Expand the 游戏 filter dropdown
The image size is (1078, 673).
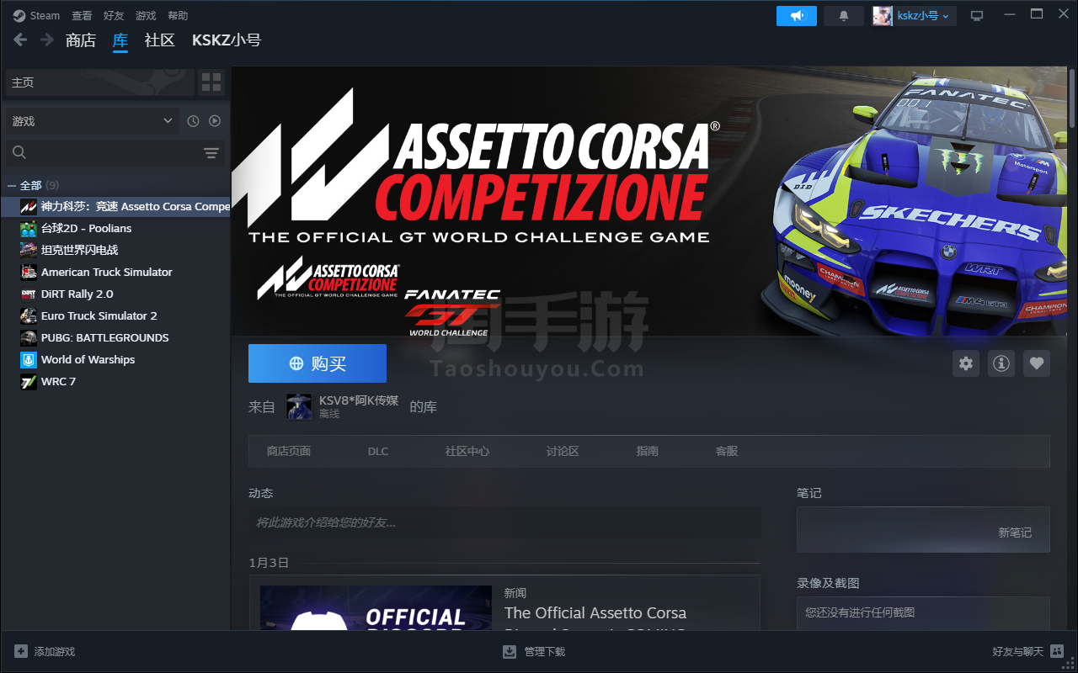tap(93, 121)
